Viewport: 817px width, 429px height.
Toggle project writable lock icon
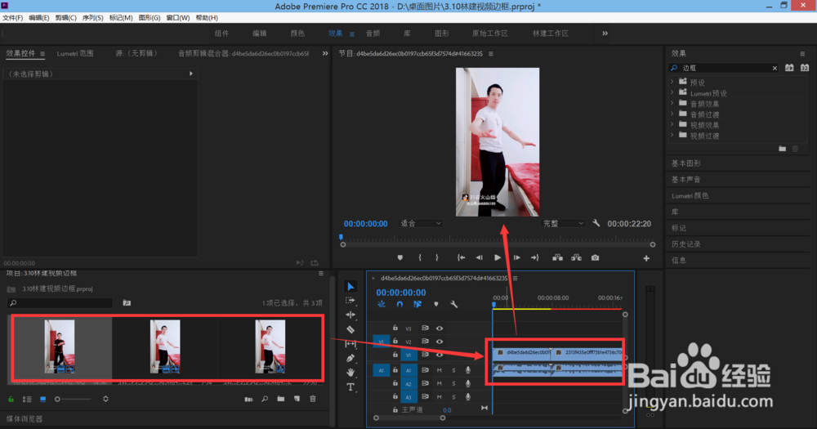point(11,400)
